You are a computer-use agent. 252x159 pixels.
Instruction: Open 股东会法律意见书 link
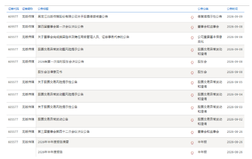(x=50, y=72)
